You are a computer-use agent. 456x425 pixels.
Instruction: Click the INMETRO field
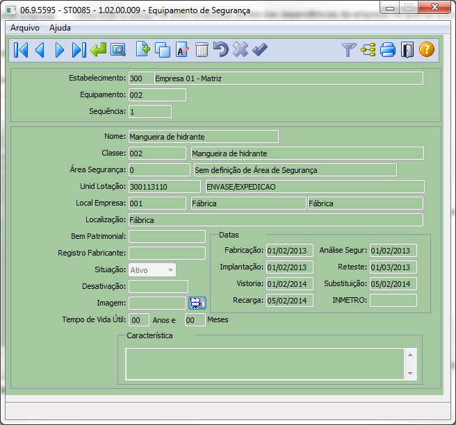pos(393,301)
